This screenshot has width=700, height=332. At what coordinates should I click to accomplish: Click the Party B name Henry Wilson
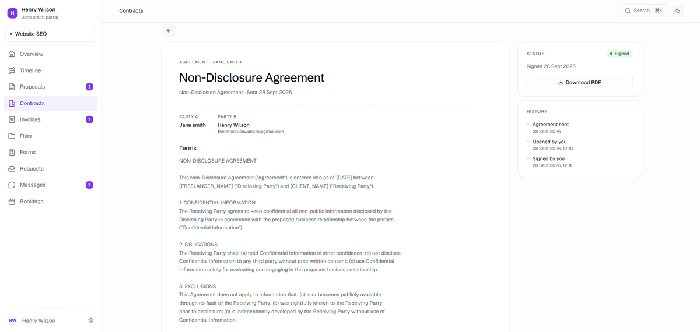click(233, 125)
